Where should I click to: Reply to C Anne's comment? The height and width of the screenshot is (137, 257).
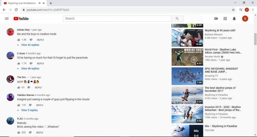40,64
